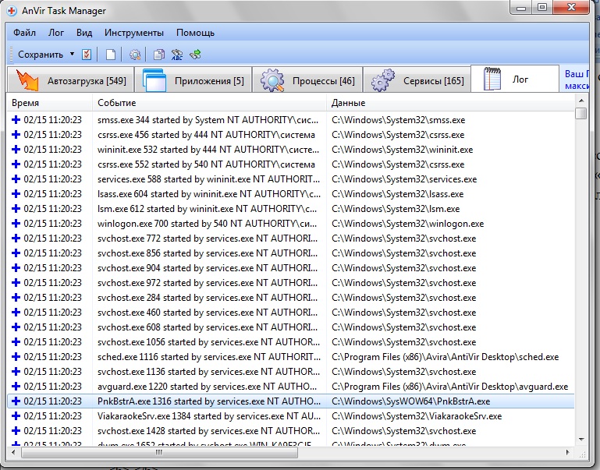600x470 pixels.
Task: Select the svchost.exe 284 event
Action: [x=208, y=298]
